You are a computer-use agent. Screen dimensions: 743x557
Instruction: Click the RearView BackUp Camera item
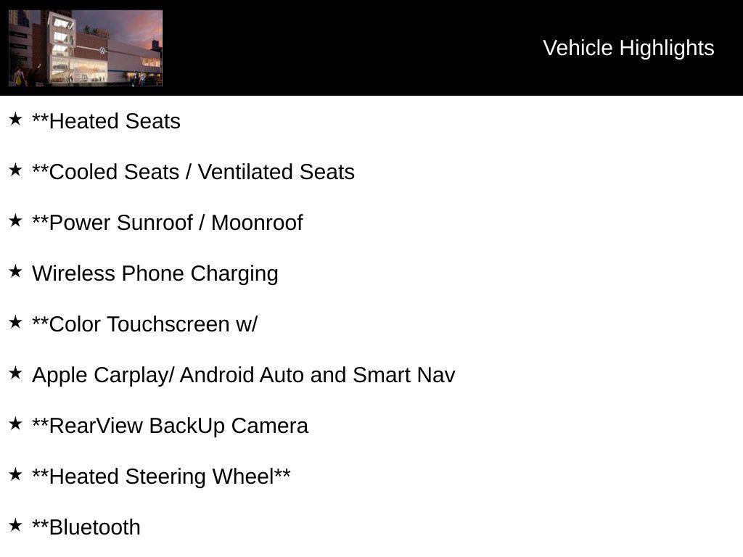coord(170,426)
